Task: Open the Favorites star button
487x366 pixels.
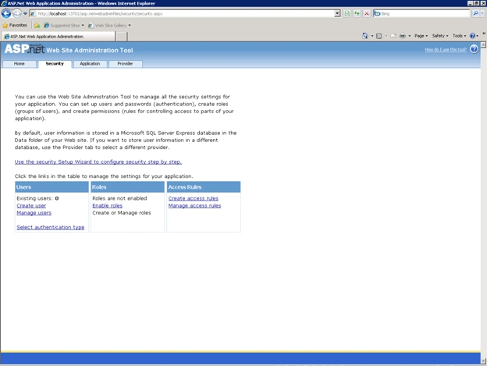Action: click(x=15, y=25)
